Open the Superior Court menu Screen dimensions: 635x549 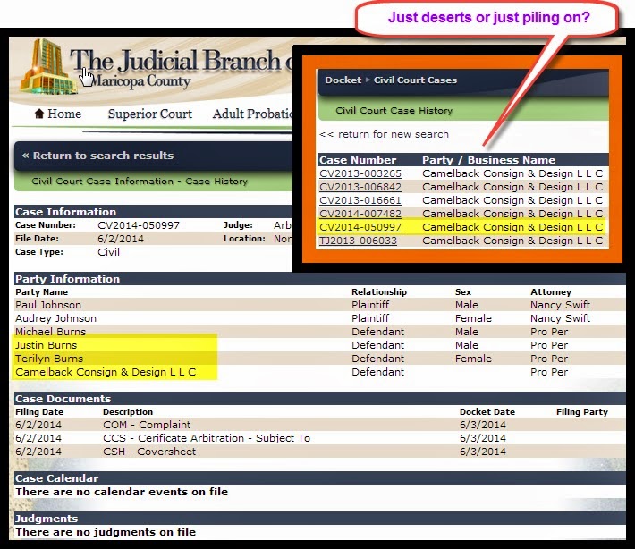[x=150, y=114]
